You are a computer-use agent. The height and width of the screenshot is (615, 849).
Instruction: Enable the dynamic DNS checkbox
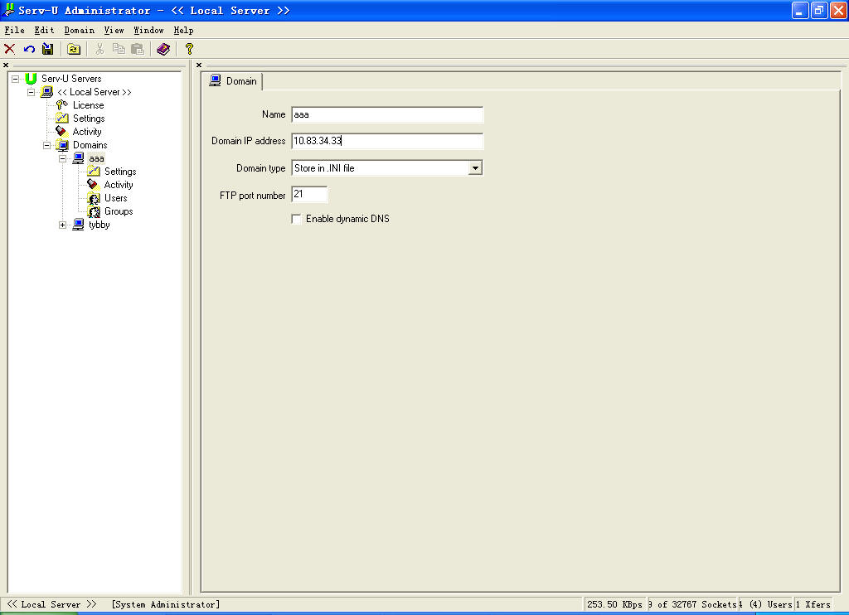[297, 220]
